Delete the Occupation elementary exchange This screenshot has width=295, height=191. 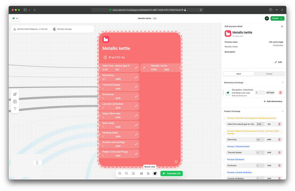tap(280, 92)
